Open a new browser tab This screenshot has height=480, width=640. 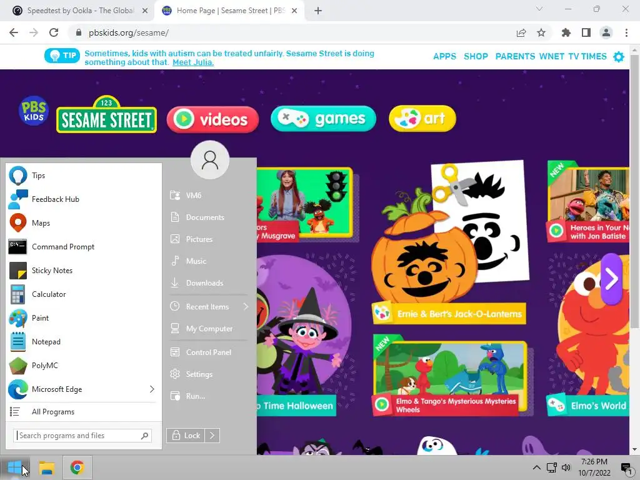[x=318, y=11]
